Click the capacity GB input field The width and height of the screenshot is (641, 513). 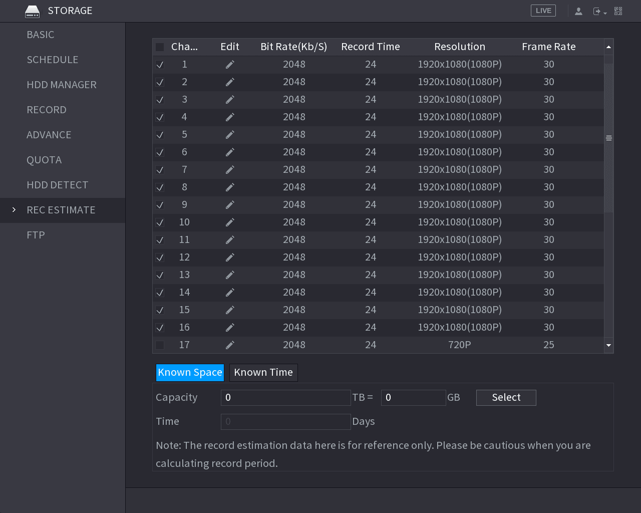click(x=414, y=398)
